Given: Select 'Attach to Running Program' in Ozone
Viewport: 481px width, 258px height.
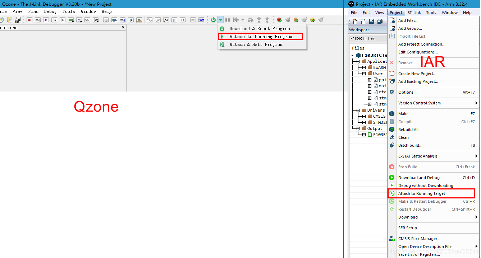Looking at the screenshot, I should (x=262, y=37).
